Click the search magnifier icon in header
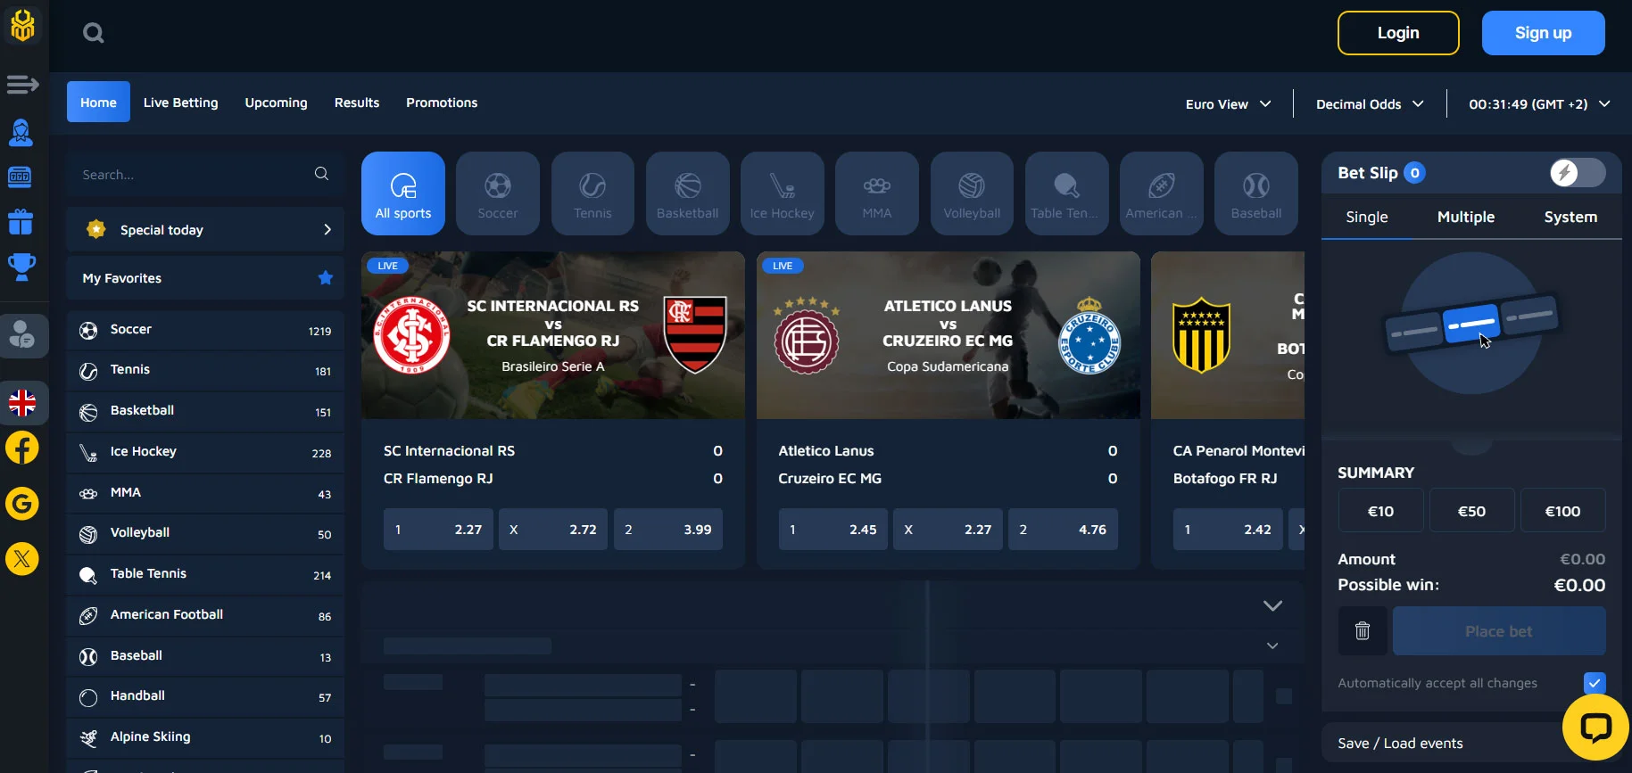The image size is (1632, 773). tap(94, 33)
